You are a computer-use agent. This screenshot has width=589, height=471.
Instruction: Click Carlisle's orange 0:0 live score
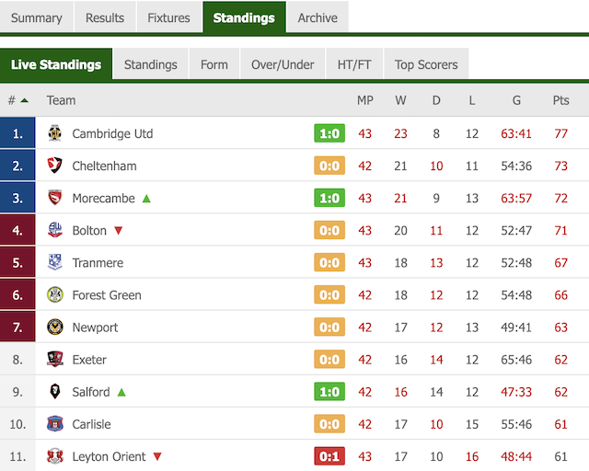click(329, 424)
